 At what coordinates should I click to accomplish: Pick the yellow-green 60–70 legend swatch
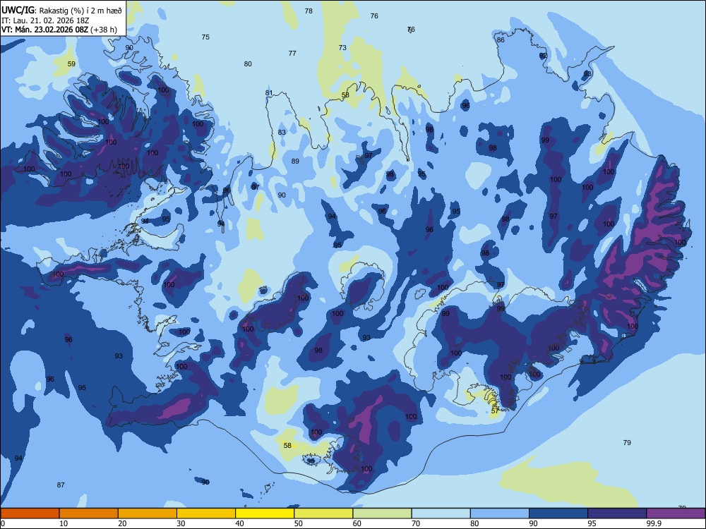pyautogui.click(x=382, y=513)
